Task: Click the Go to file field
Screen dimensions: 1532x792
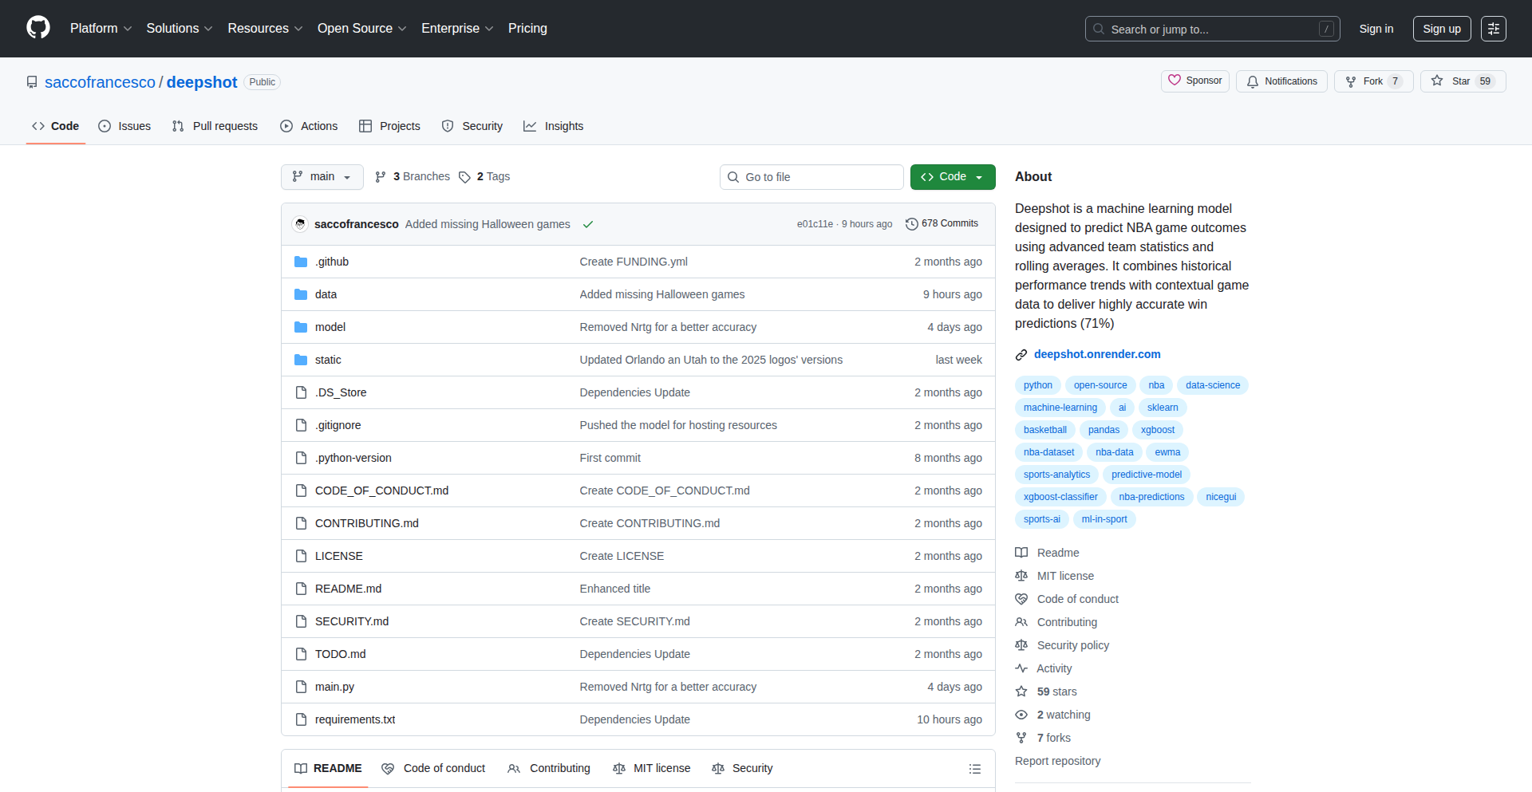Action: click(811, 177)
